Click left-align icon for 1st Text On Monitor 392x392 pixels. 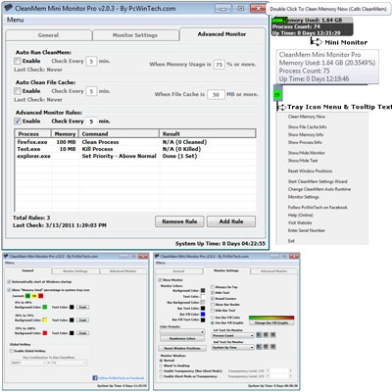click(259, 335)
